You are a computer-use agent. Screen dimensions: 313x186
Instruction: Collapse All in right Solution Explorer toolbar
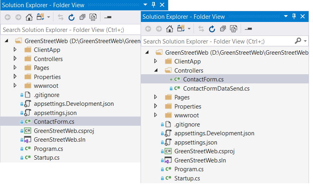tap(223, 29)
